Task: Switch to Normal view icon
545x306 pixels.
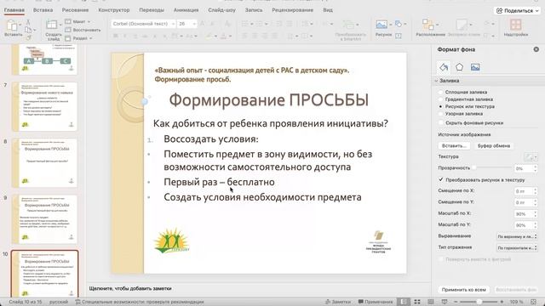Action: [403, 302]
